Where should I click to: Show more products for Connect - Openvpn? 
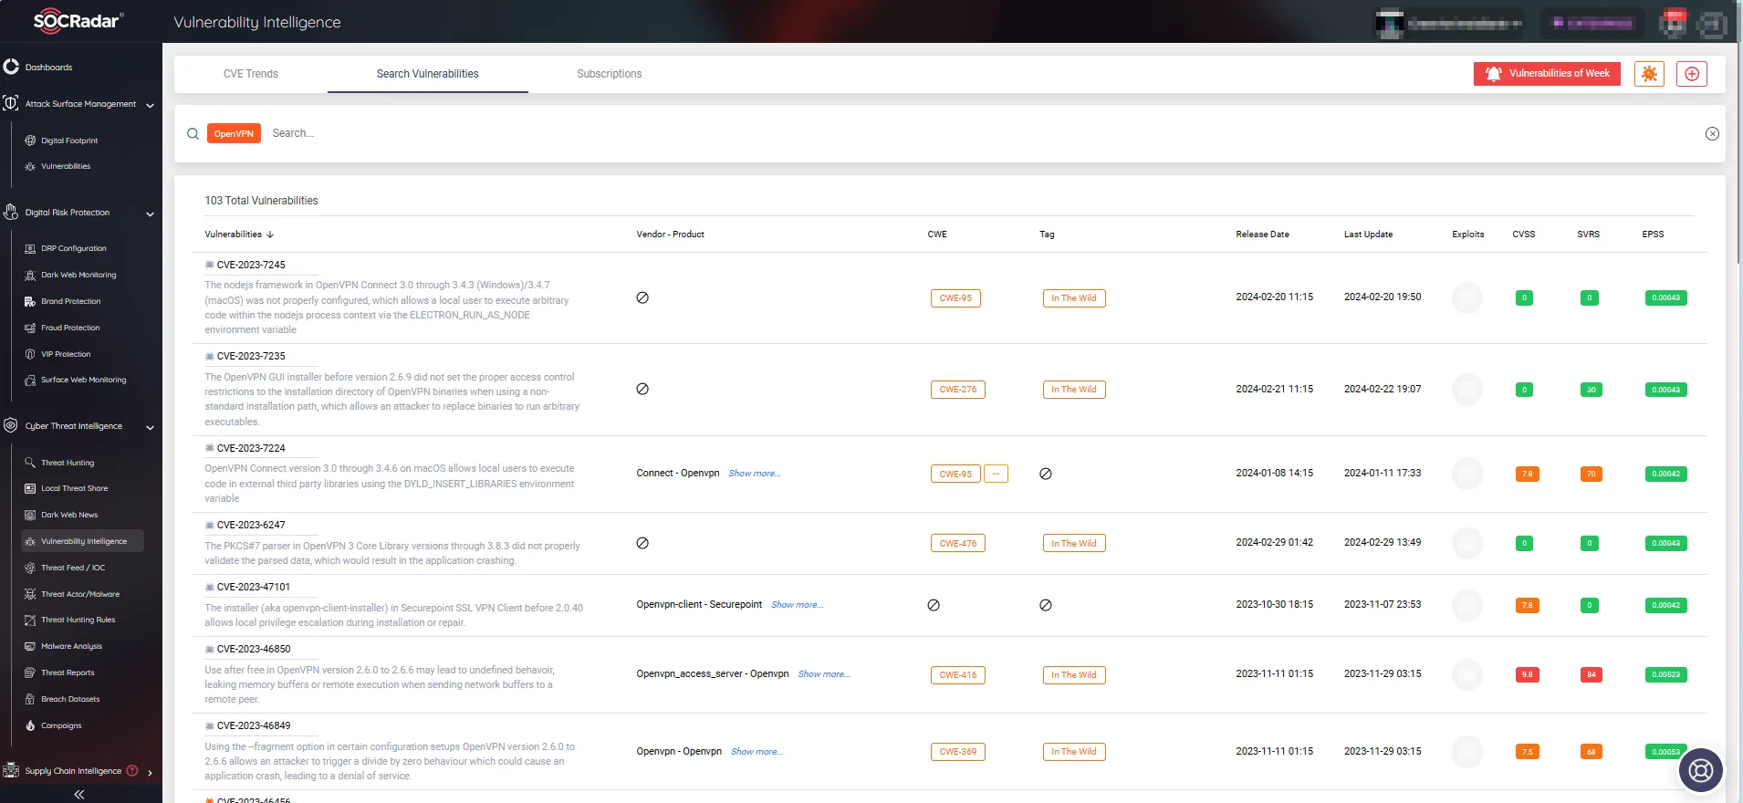[755, 474]
